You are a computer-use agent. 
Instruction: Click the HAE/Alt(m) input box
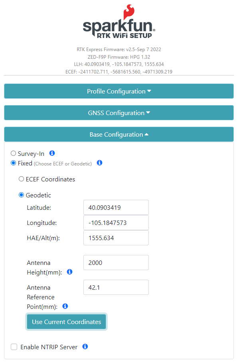(x=116, y=238)
